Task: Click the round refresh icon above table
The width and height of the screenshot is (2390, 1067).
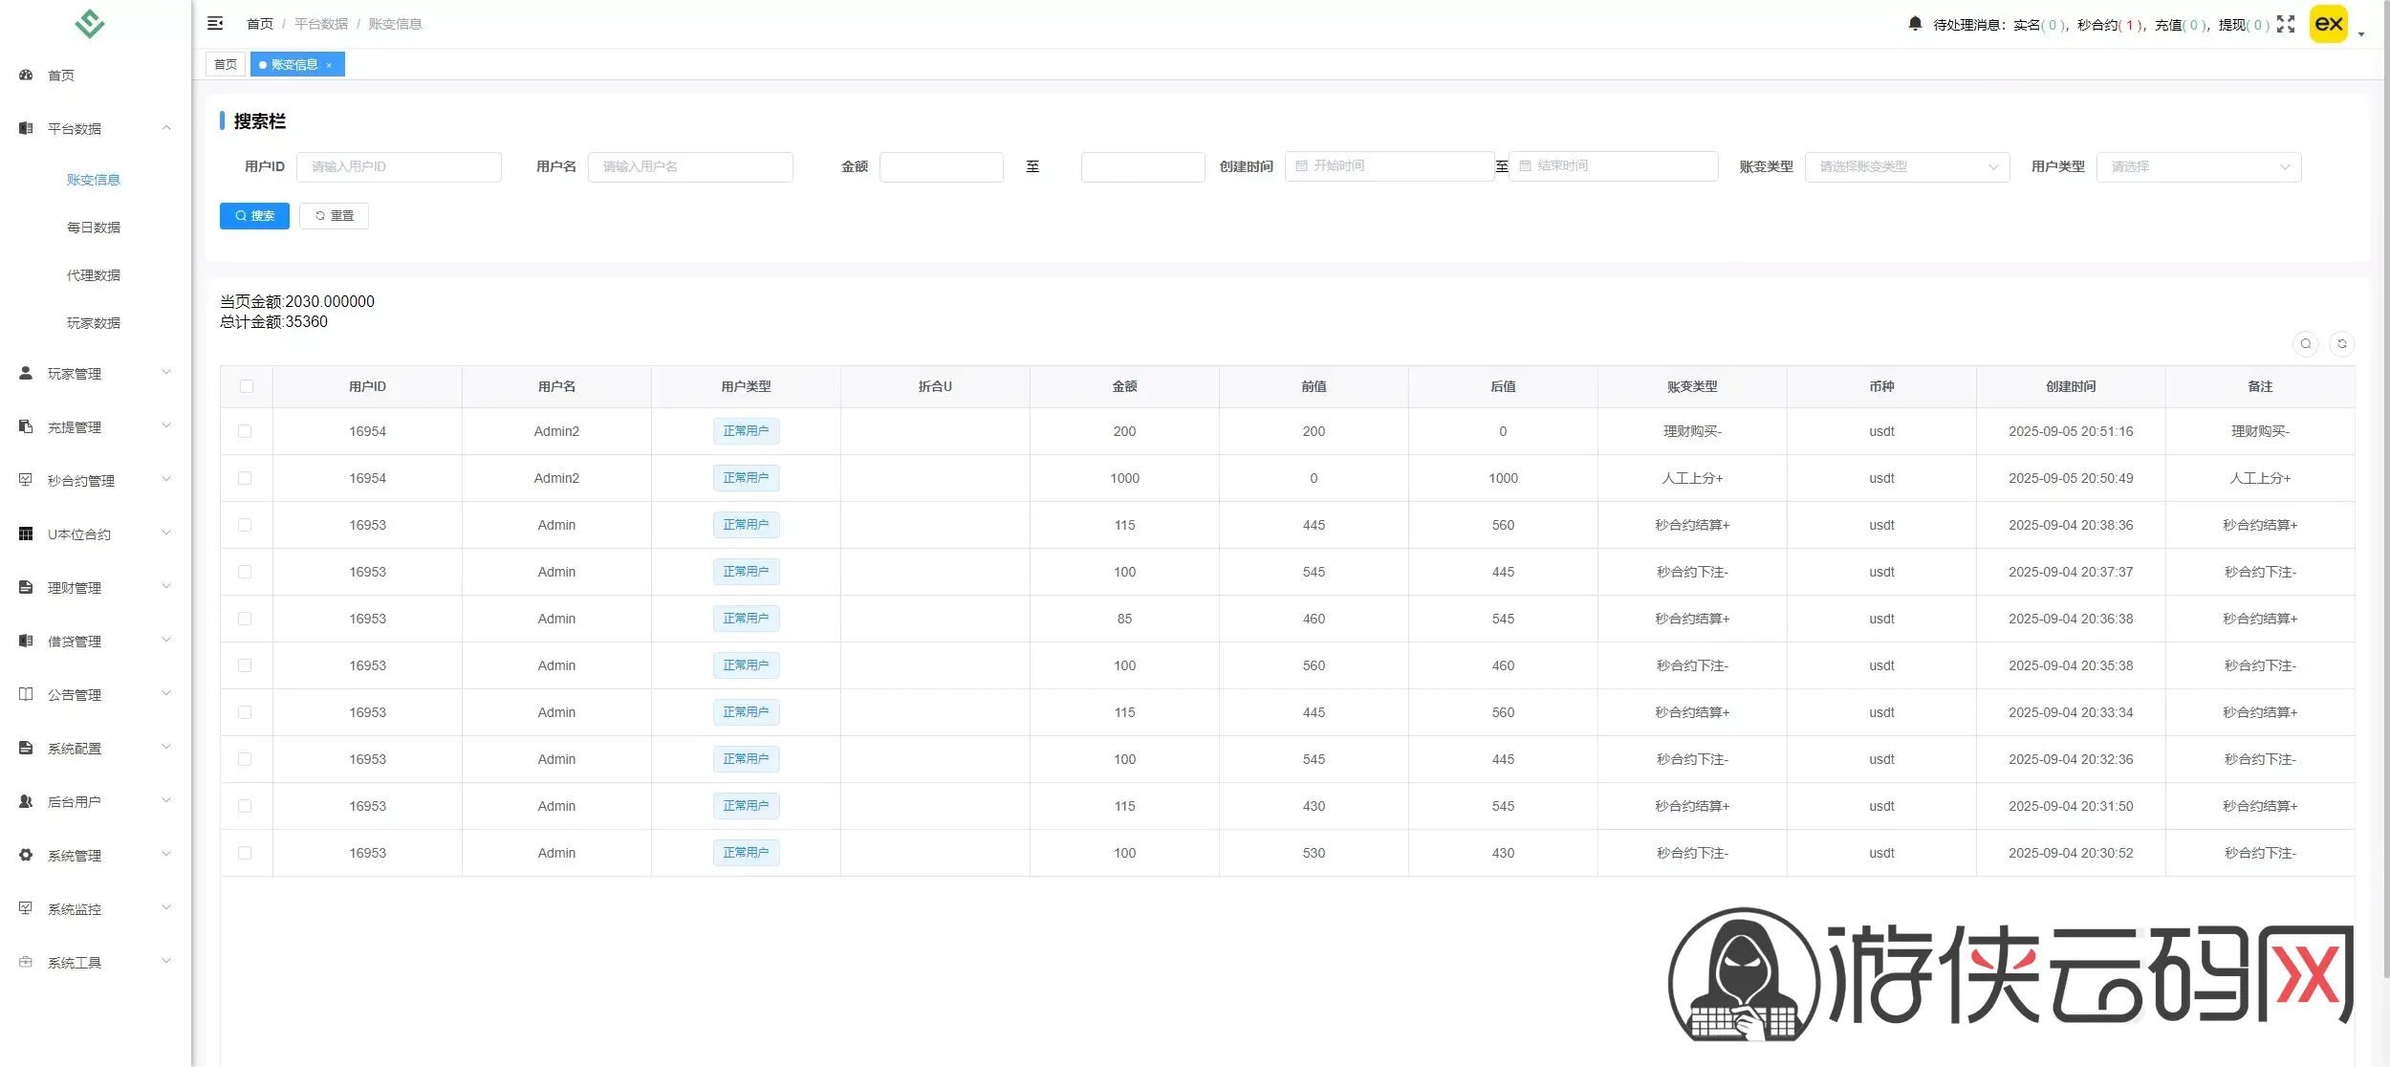Action: click(2342, 344)
